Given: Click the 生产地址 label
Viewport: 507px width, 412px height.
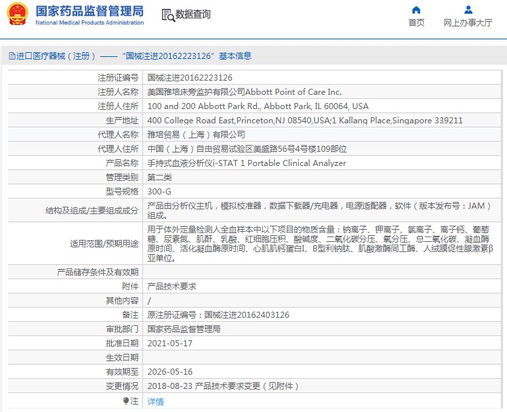Looking at the screenshot, I should [x=122, y=120].
